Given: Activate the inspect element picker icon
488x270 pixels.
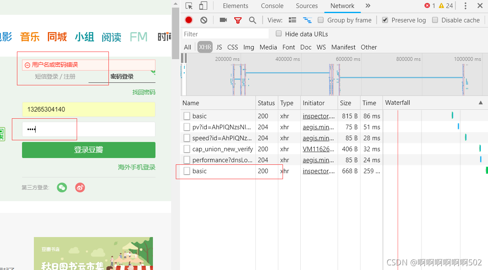Looking at the screenshot, I should tap(189, 6).
